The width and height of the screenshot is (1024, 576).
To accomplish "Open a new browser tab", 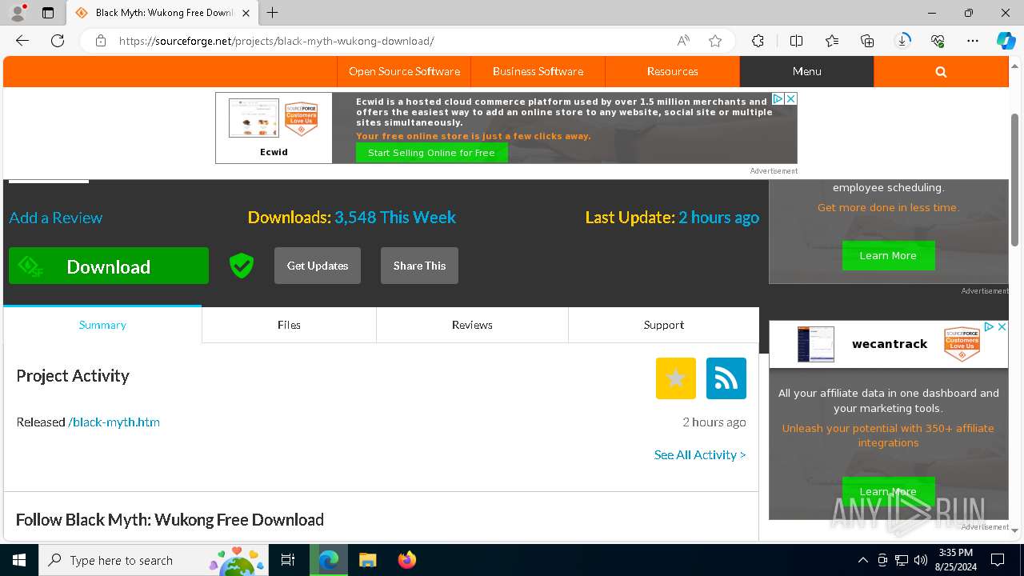I will click(273, 13).
